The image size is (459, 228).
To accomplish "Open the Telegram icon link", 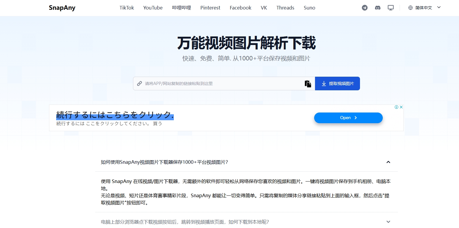I will [x=365, y=8].
